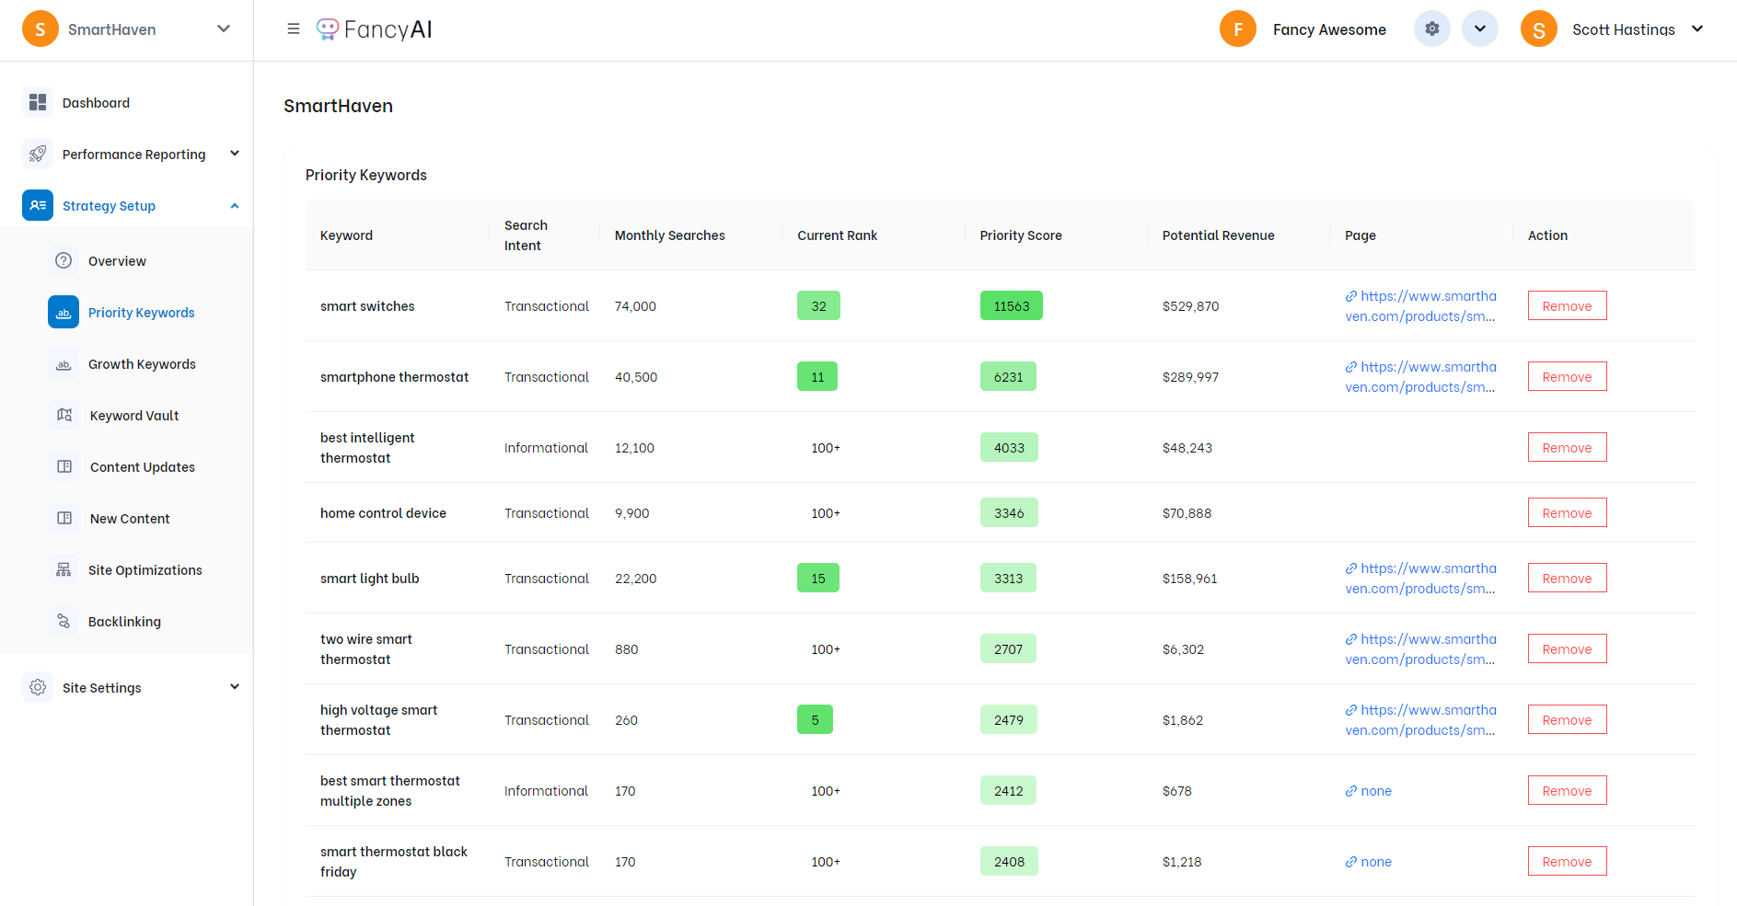Open Growth Keywords in sidebar
1737x906 pixels.
(142, 364)
